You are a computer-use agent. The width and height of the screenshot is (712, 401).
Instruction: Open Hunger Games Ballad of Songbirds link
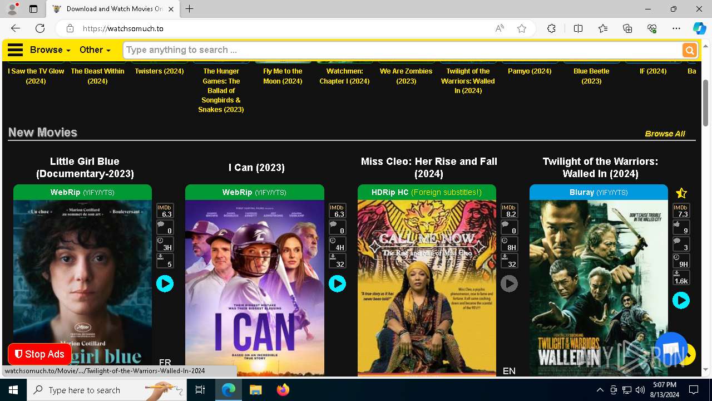221,90
